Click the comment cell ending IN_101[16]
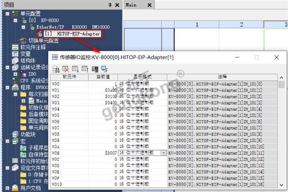288x192 pixels. 222,184
